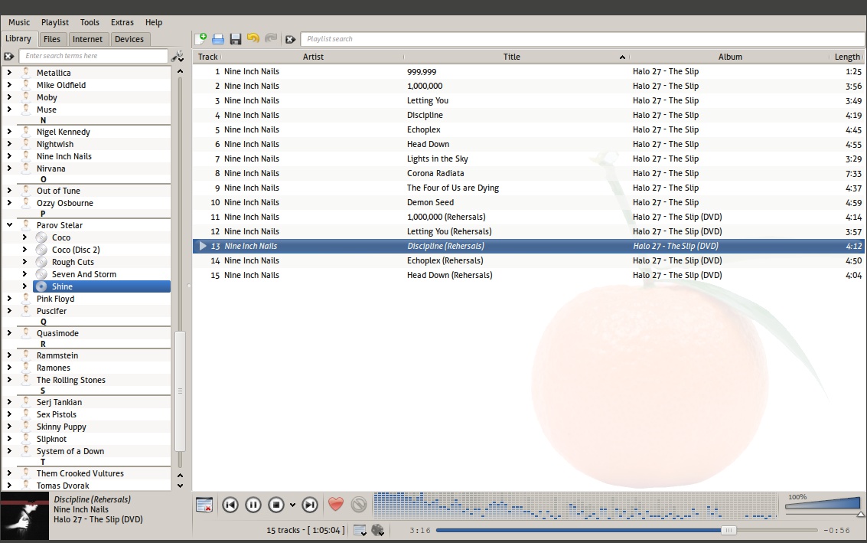867x543 pixels.
Task: Sort playlist by Length column
Action: tap(847, 57)
